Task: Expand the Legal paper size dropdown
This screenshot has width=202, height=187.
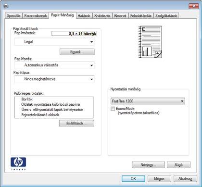Action: point(54,42)
